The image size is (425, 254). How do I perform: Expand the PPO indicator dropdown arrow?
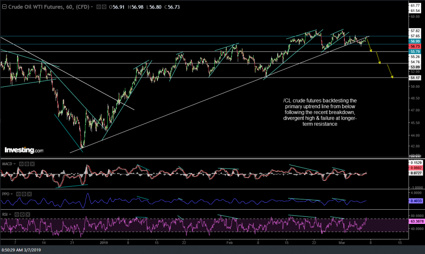click(x=12, y=194)
